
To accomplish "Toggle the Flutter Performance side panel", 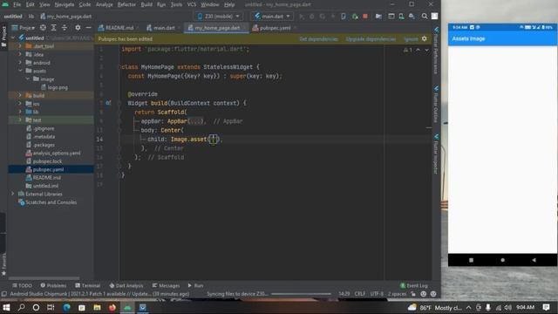I will click(436, 51).
